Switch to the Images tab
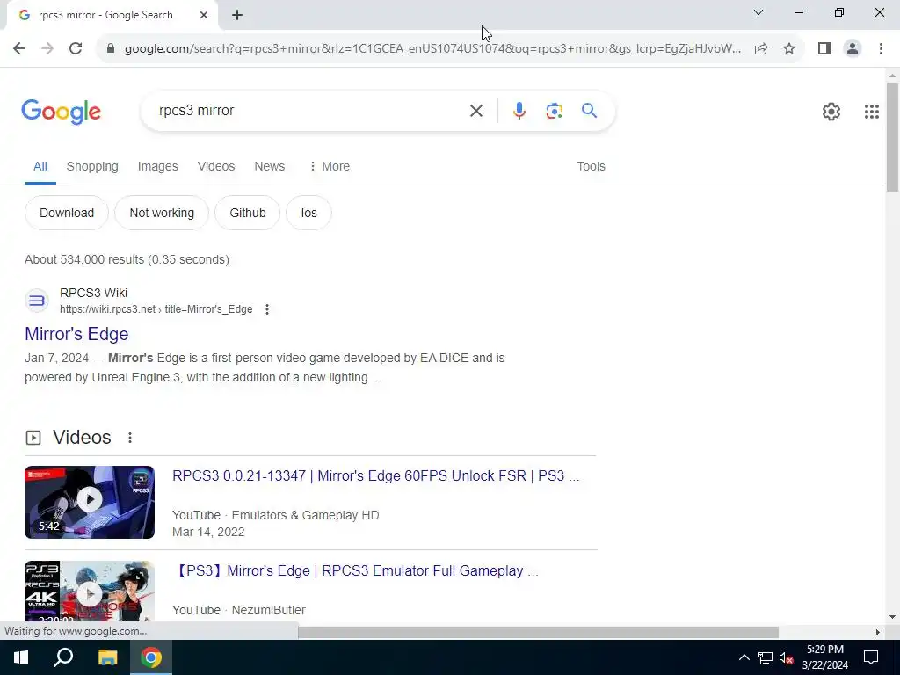The height and width of the screenshot is (675, 900). 158,166
